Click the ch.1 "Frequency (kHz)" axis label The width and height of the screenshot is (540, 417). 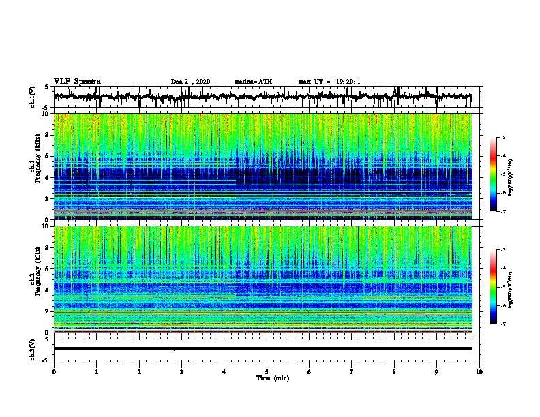(37, 159)
